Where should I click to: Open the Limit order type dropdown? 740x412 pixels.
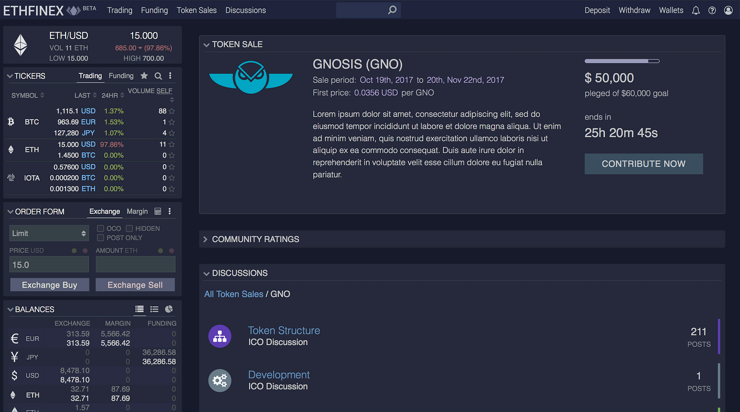(x=49, y=233)
